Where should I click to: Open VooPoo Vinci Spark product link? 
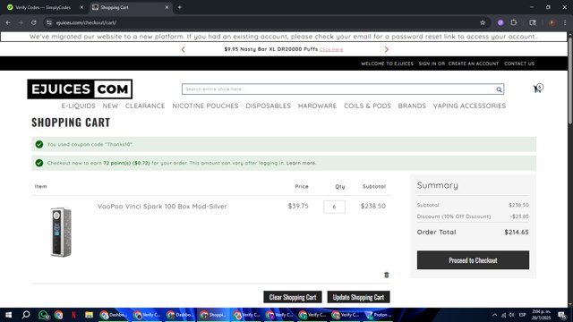click(162, 207)
